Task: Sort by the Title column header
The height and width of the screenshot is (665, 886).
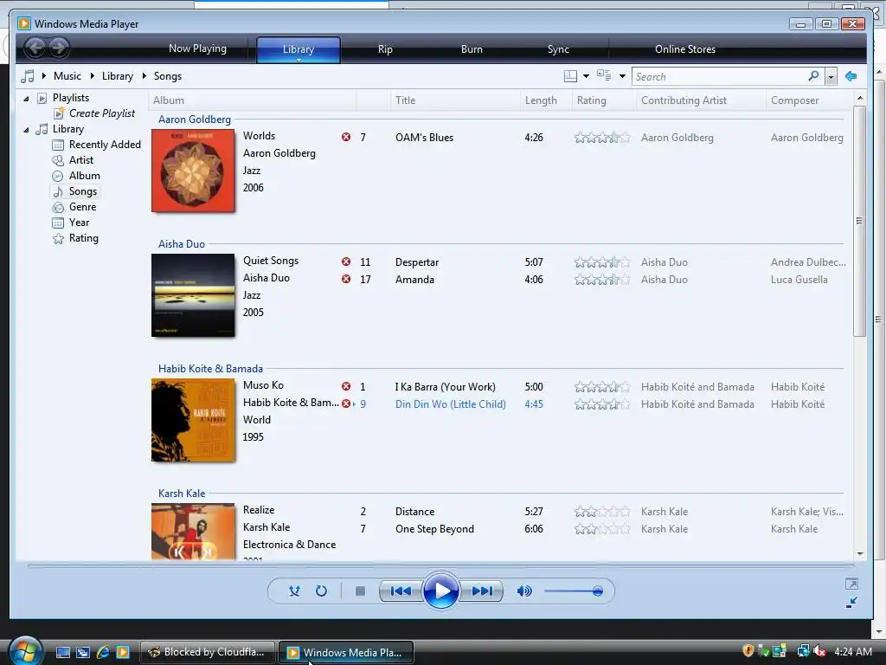Action: pyautogui.click(x=455, y=100)
